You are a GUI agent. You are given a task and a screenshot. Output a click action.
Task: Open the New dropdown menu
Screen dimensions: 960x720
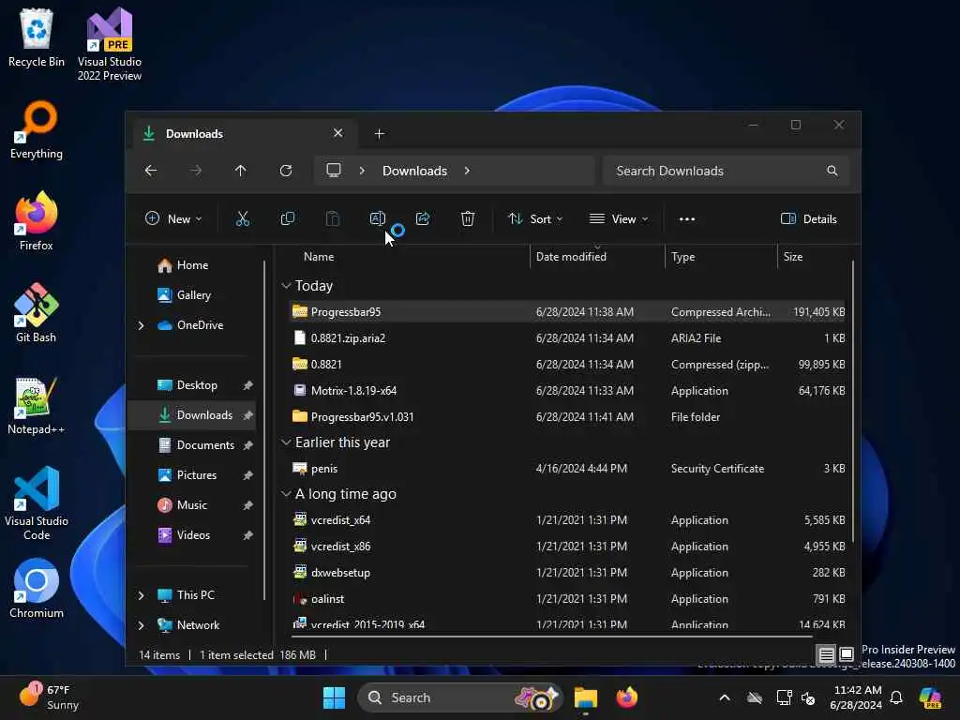coord(173,219)
